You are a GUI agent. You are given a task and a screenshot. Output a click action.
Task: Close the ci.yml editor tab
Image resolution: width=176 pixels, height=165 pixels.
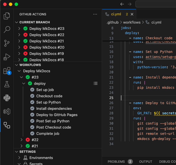pos(132,14)
